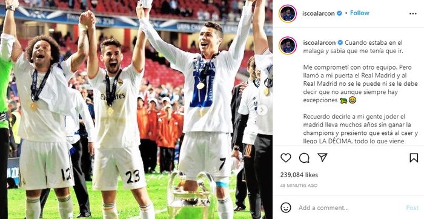Viewport: 424px width, 219px height.
Task: Share the post using paper plane icon
Action: pyautogui.click(x=322, y=157)
